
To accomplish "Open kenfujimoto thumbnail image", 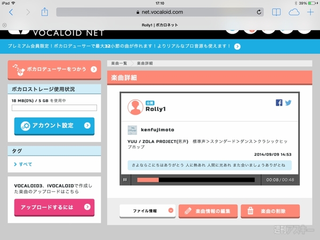I will [x=132, y=130].
